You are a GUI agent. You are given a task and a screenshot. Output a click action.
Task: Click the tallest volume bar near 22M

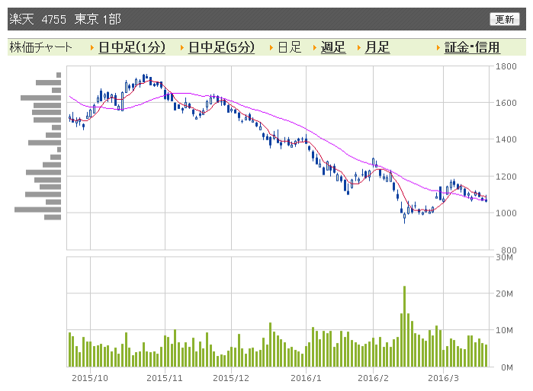[x=404, y=326]
